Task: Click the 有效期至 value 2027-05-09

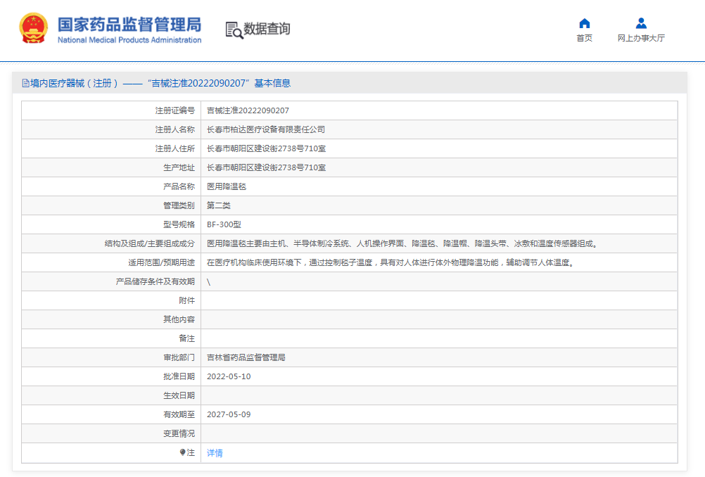Action: [229, 414]
